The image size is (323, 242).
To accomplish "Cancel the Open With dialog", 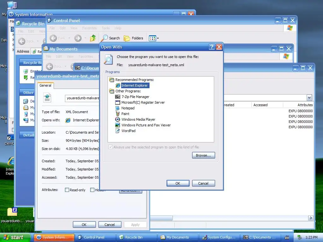I will click(203, 183).
